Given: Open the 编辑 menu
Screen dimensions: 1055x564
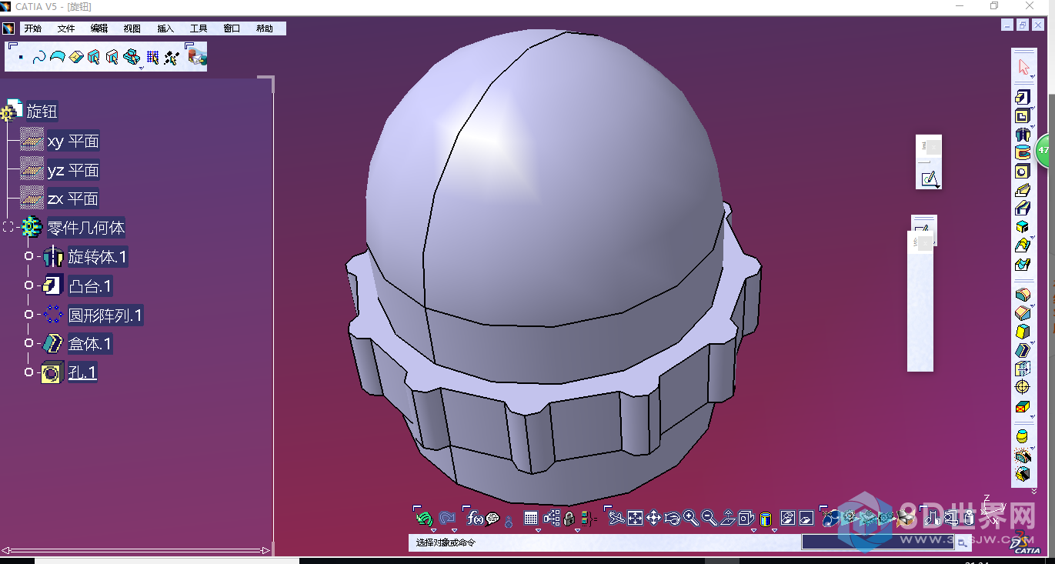Looking at the screenshot, I should point(99,28).
